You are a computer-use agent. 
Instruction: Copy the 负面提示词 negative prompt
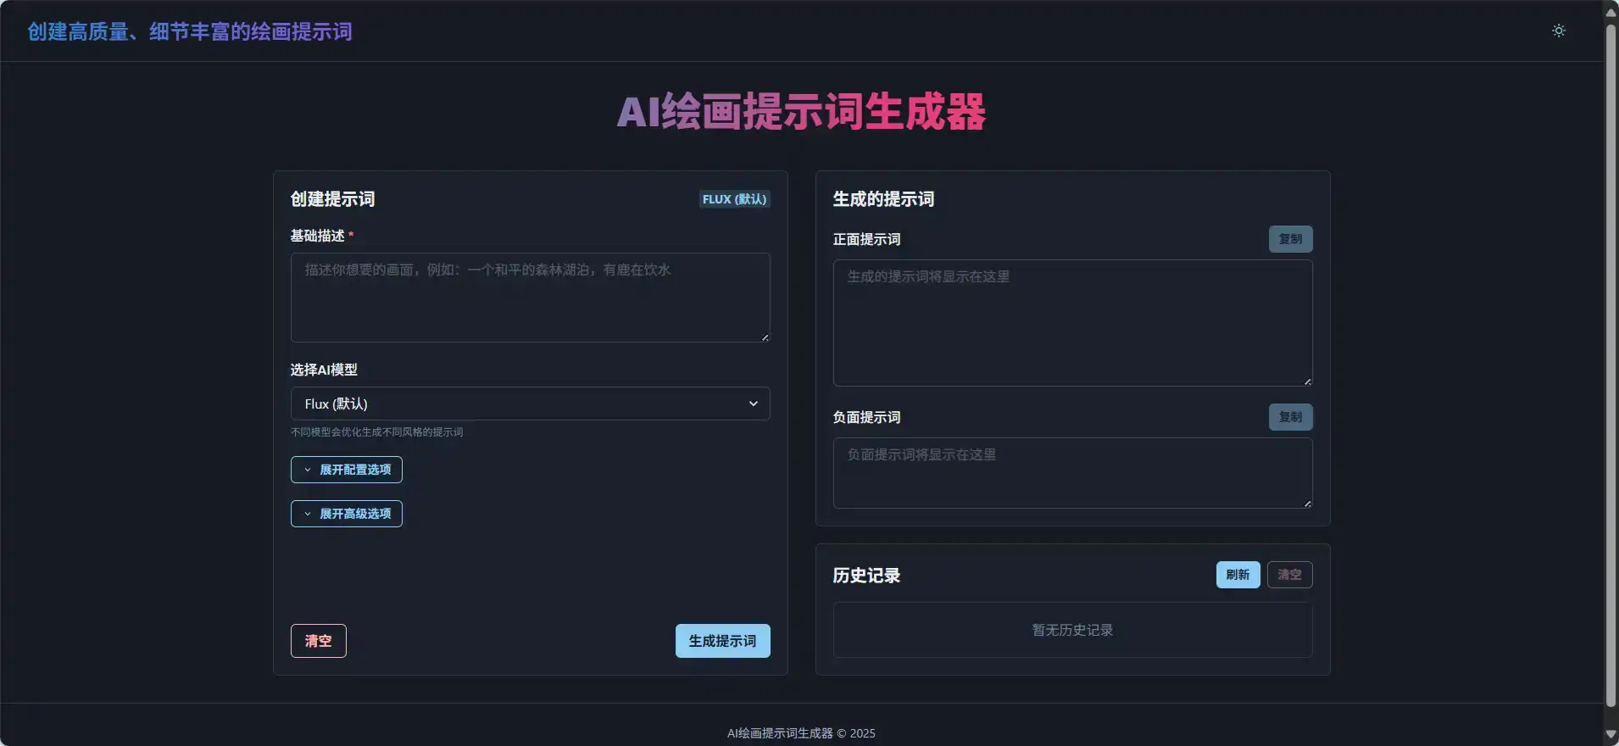point(1290,417)
